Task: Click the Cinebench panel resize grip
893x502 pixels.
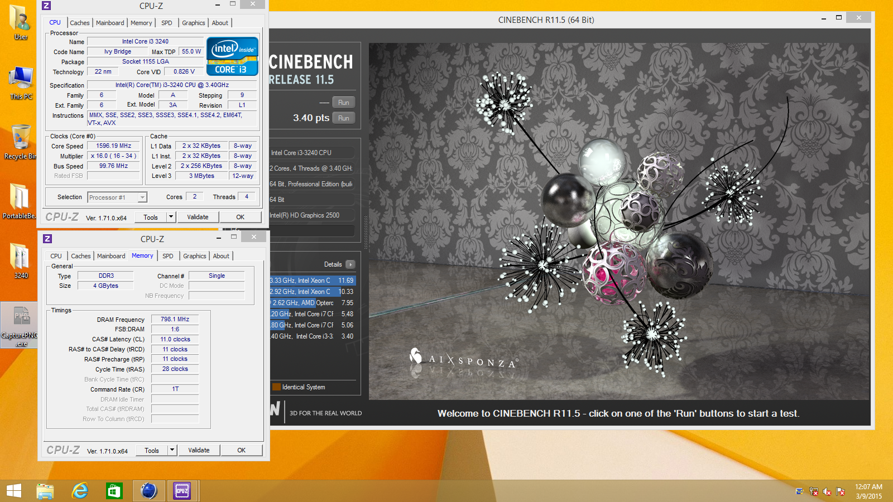Action: coord(366,231)
